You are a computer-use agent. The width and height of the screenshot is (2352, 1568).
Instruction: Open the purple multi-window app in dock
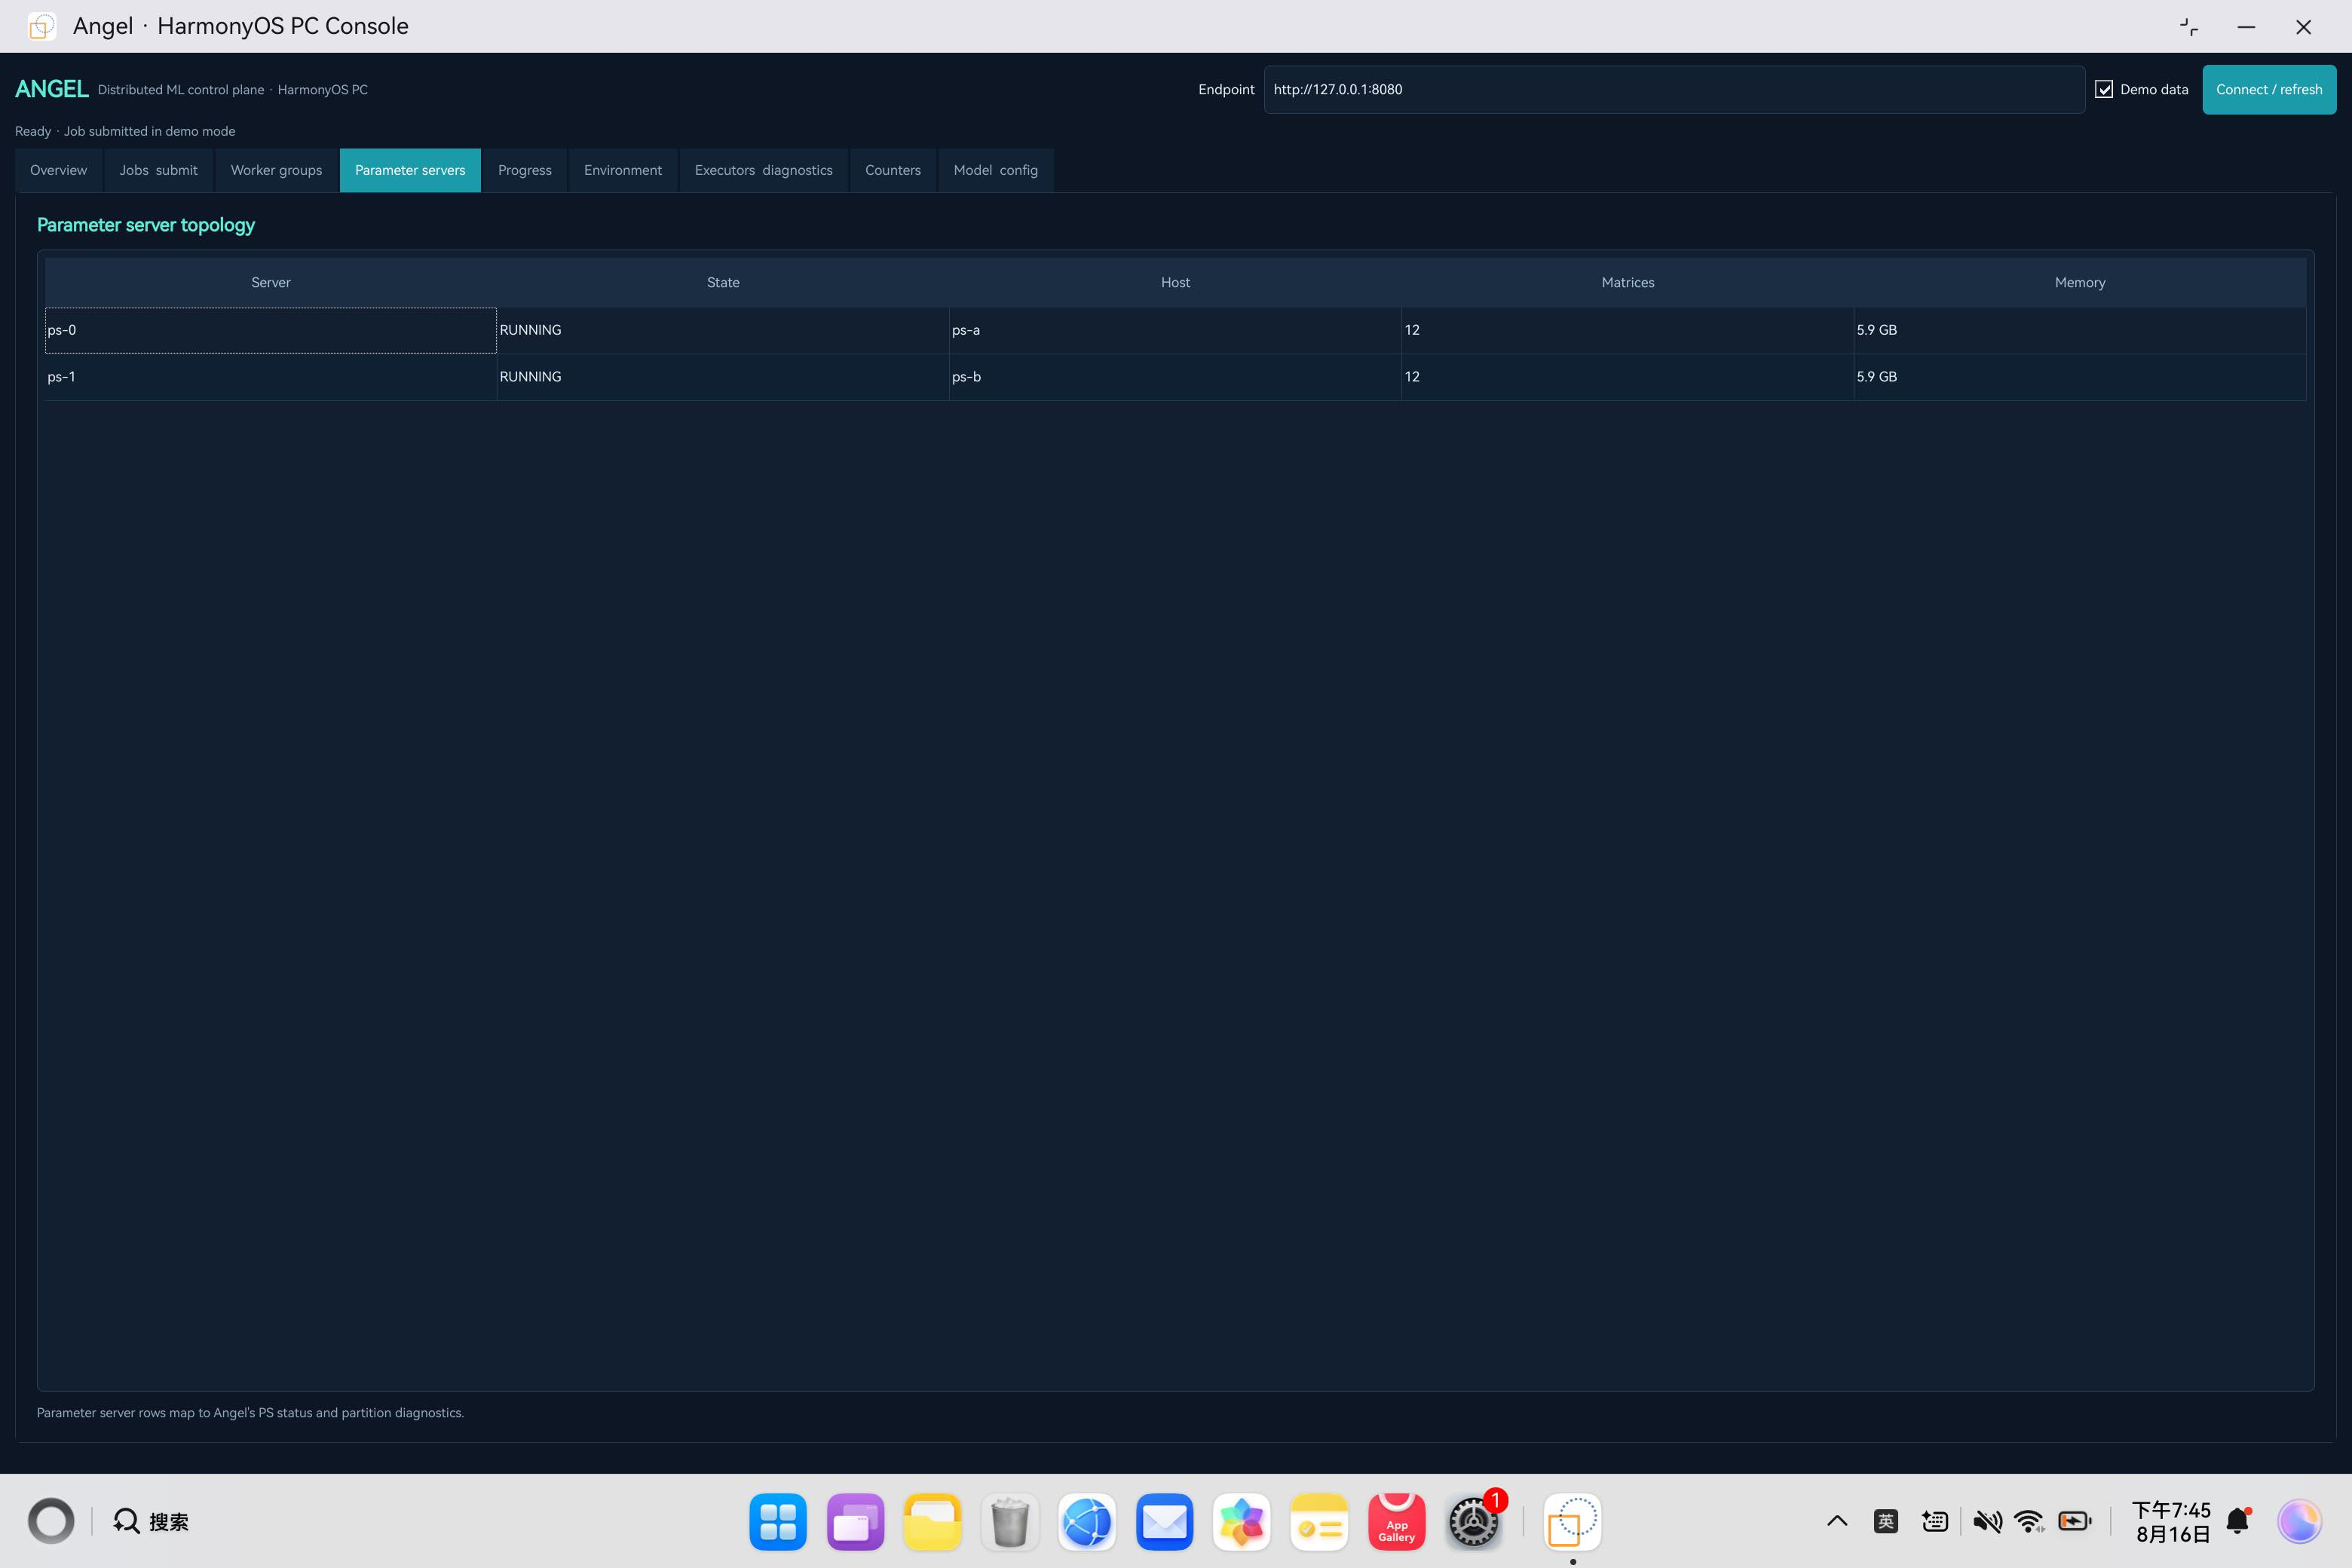pos(855,1521)
